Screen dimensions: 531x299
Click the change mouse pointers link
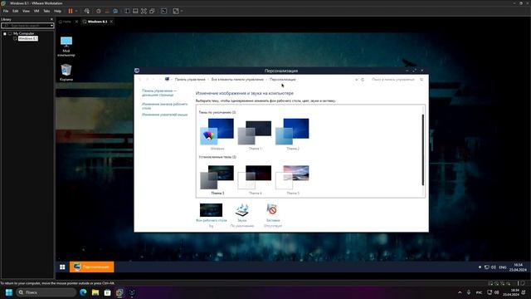pos(164,115)
